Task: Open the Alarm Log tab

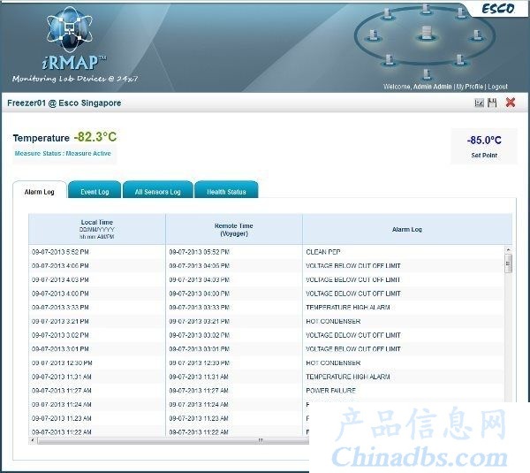Action: (39, 192)
